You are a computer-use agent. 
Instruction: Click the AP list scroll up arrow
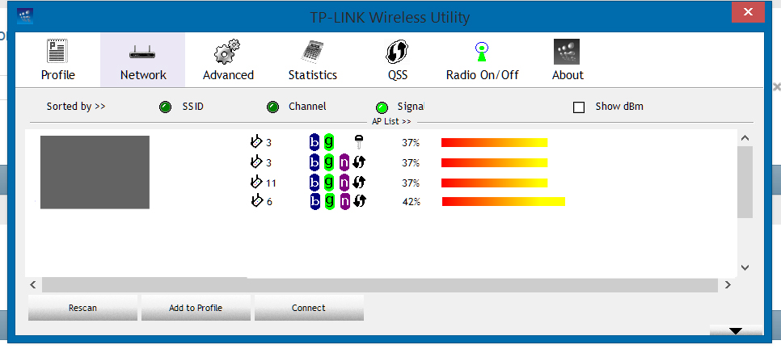coord(745,138)
